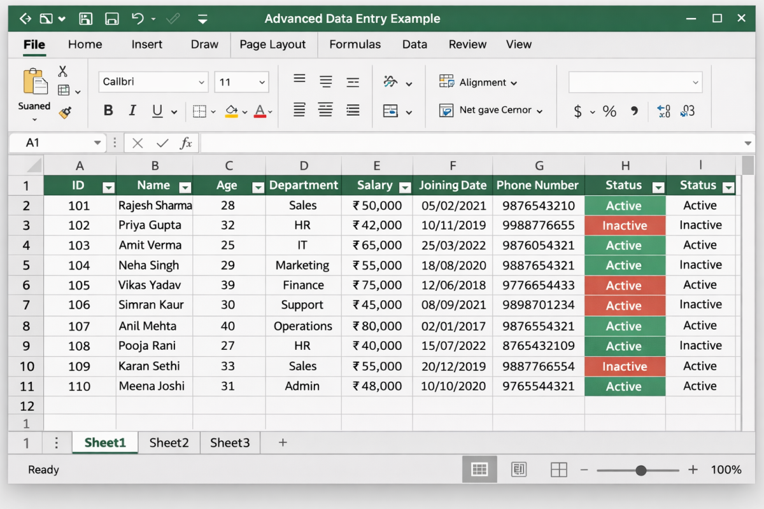Click the Format Painter brush icon
Viewport: 764px width, 509px height.
point(65,113)
